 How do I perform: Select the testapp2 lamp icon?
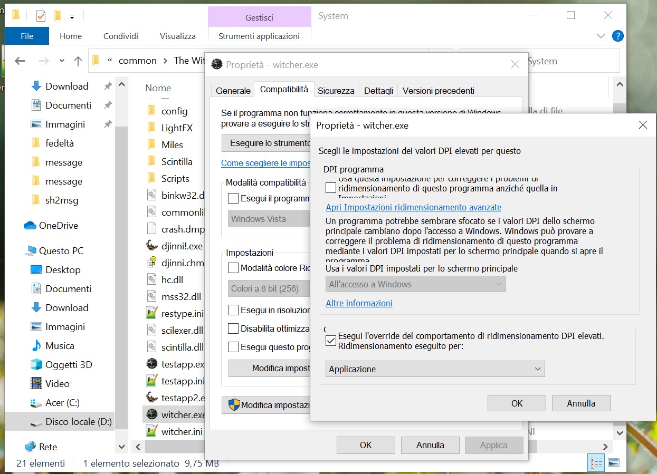tap(152, 398)
